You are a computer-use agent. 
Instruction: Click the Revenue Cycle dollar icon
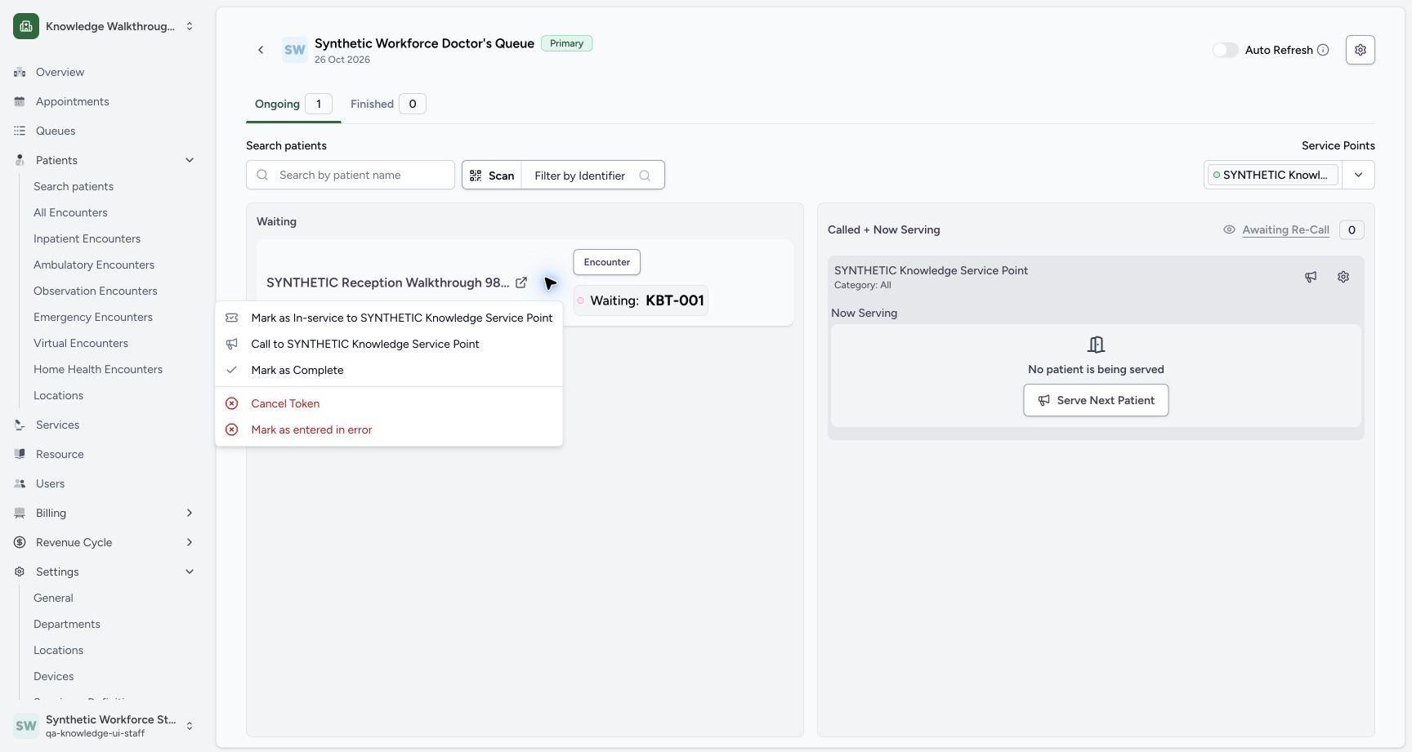pos(20,542)
